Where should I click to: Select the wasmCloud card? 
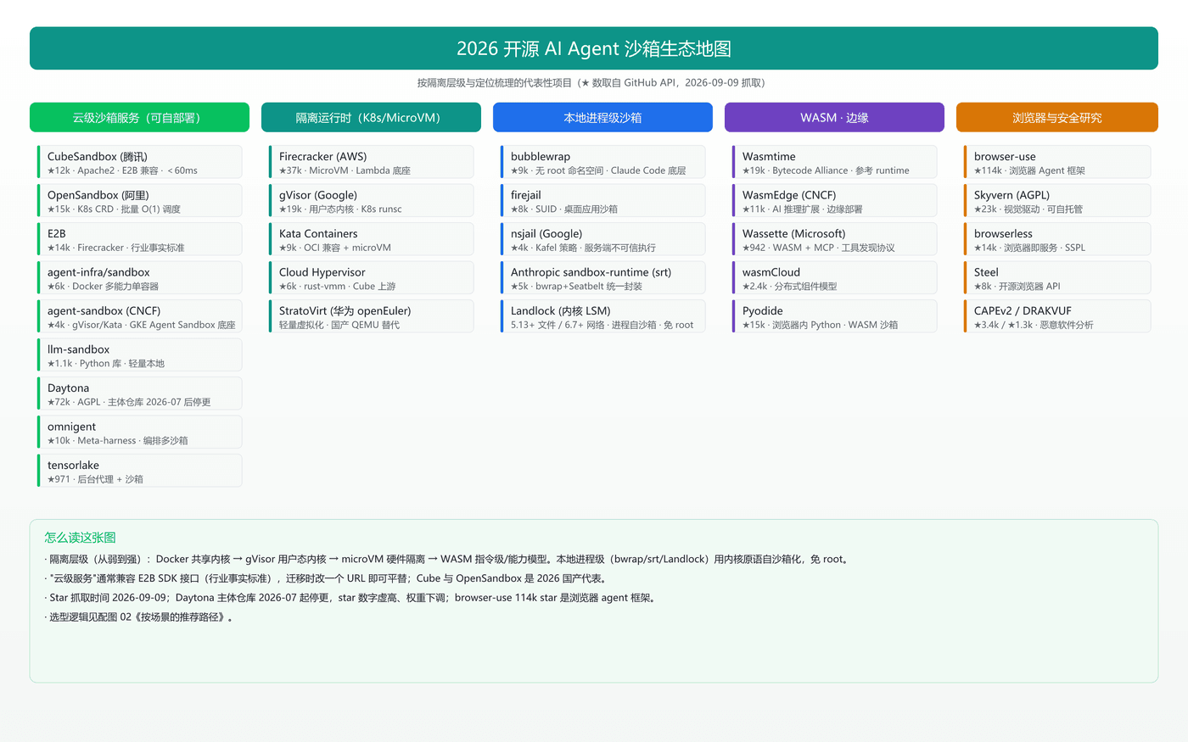[834, 278]
